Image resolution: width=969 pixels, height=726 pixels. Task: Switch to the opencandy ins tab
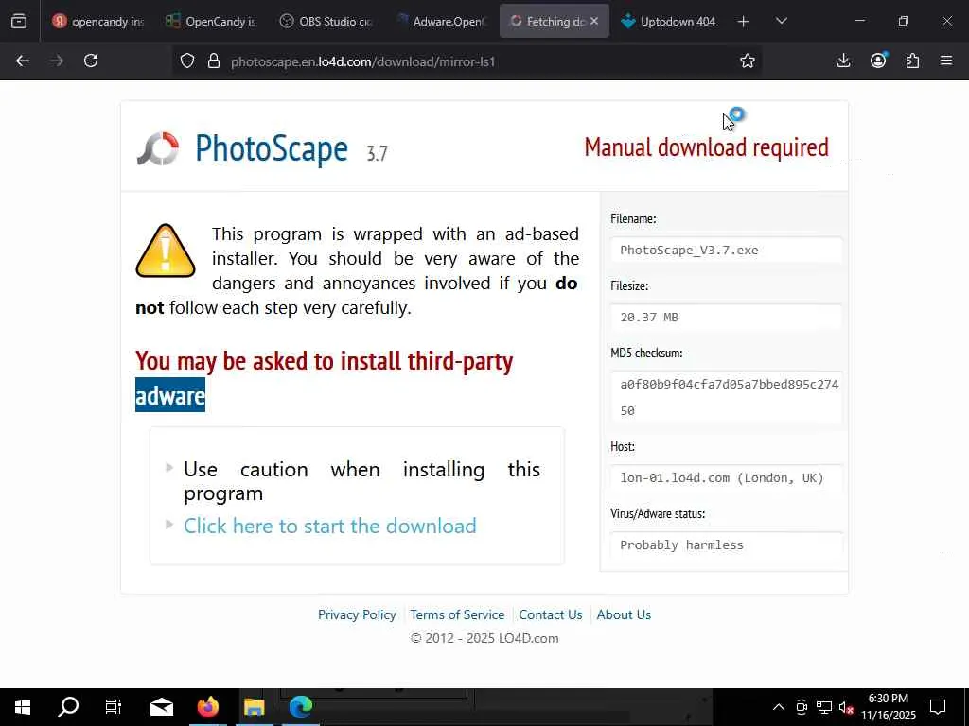[x=98, y=22]
